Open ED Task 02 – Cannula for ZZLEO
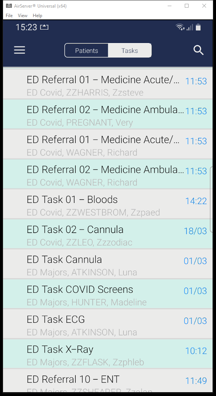This screenshot has height=396, width=216. pyautogui.click(x=108, y=234)
